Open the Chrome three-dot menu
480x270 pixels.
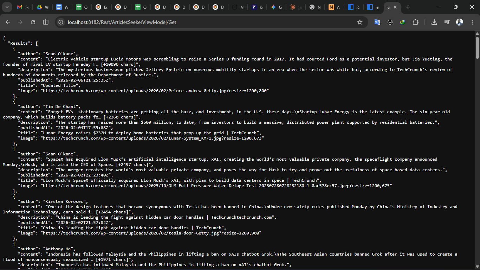(x=471, y=22)
